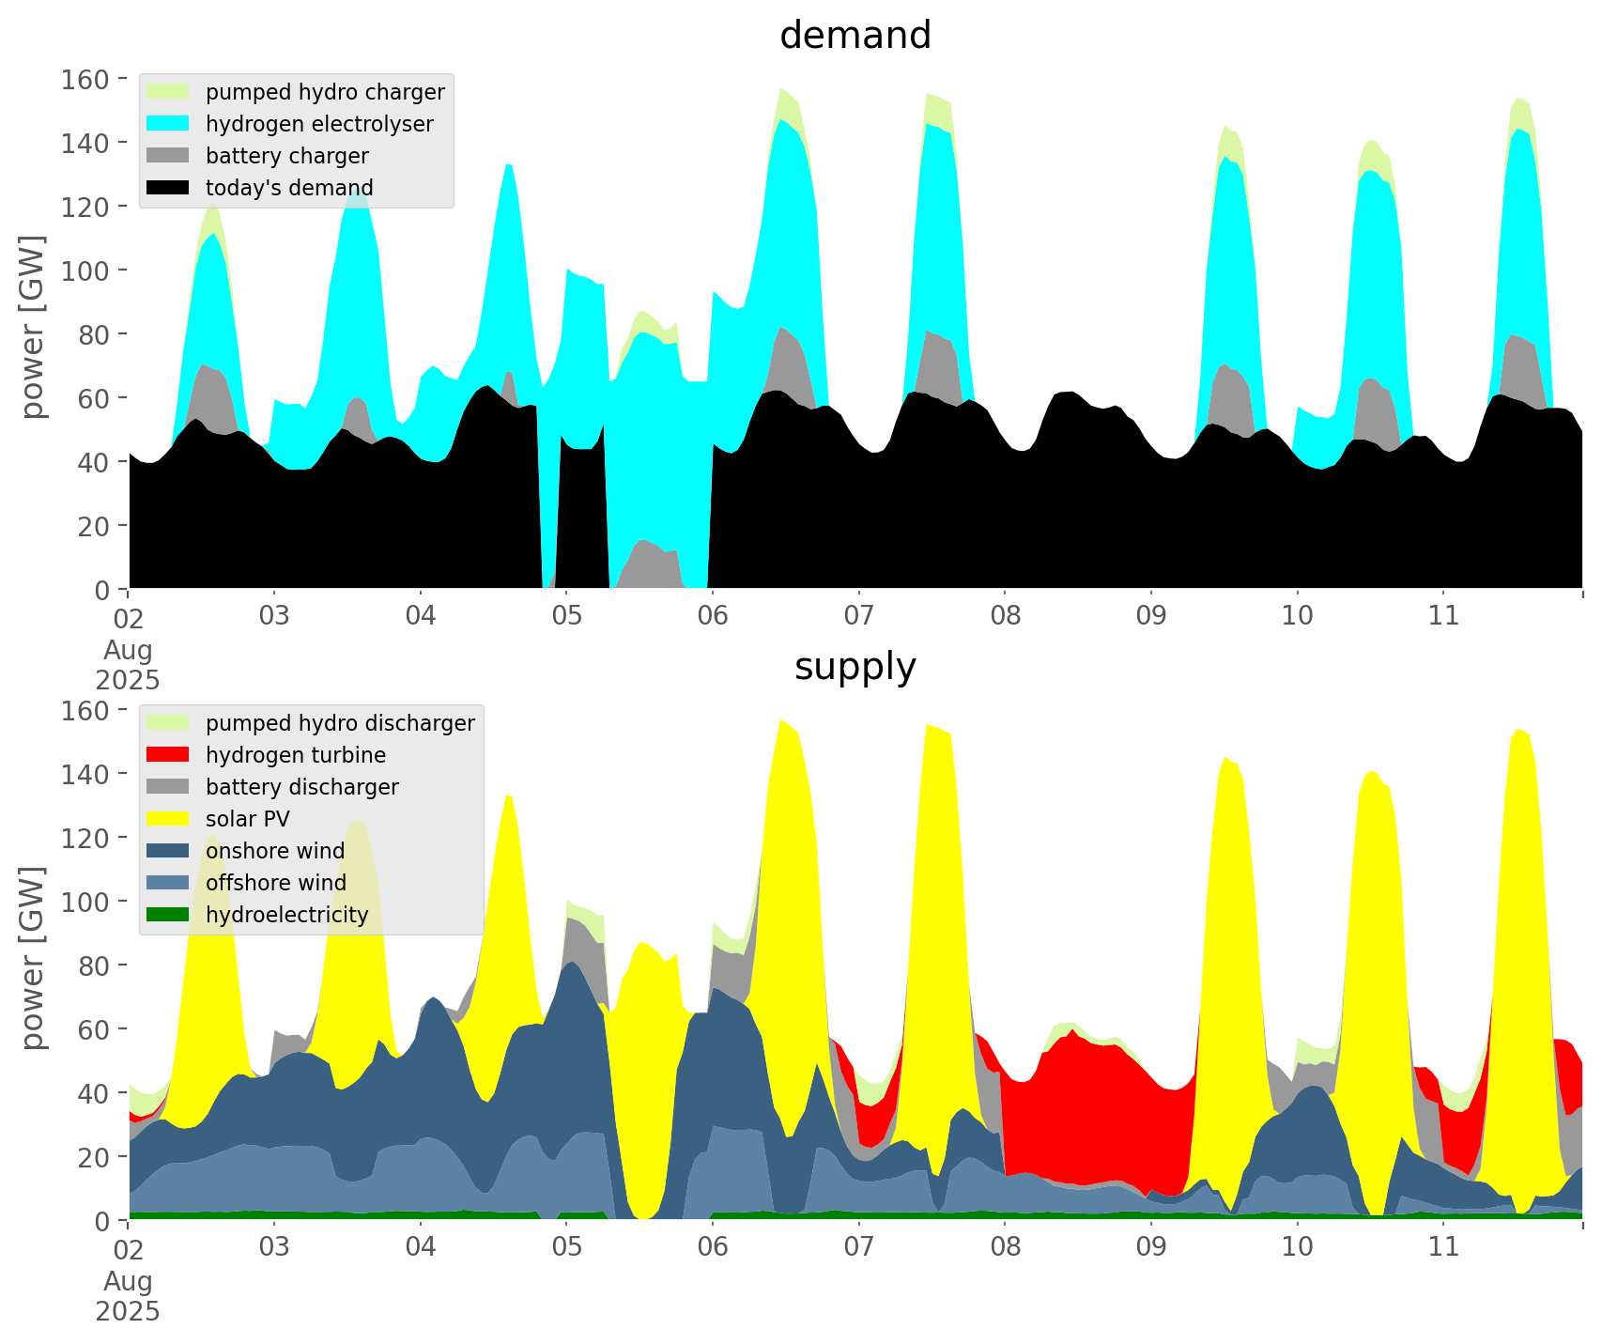This screenshot has width=1602, height=1344.
Task: Click the supply chart's power [GW] axis label
Action: (x=33, y=958)
